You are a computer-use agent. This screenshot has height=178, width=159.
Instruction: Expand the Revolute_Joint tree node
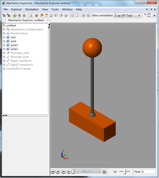pos(4,57)
